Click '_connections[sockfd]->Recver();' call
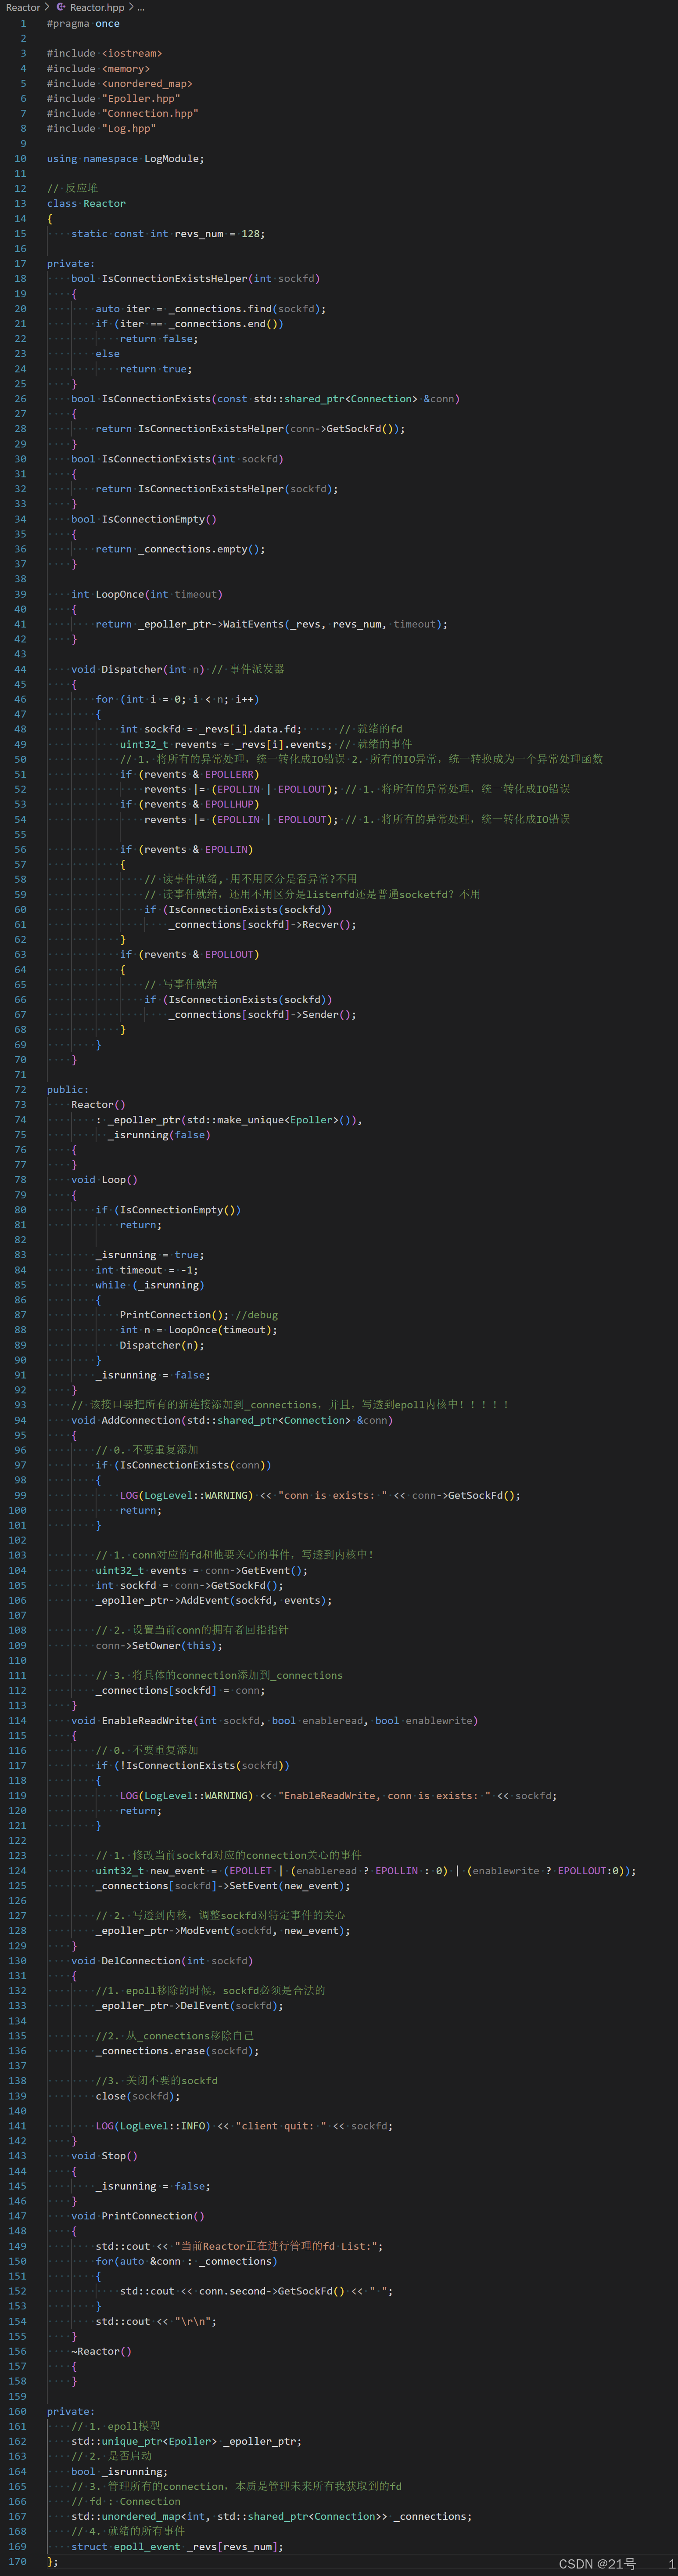Image resolution: width=678 pixels, height=2576 pixels. click(x=262, y=924)
